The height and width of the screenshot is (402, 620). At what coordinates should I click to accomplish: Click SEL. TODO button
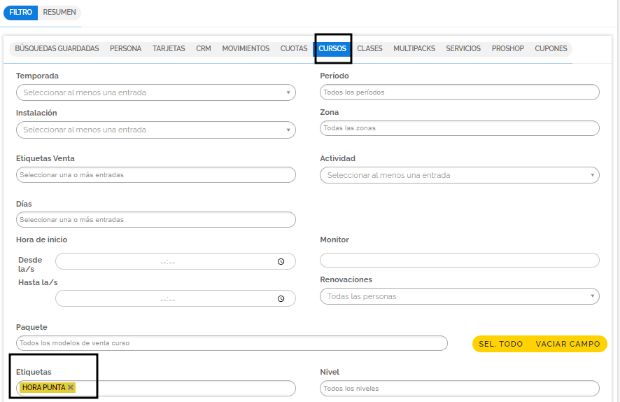click(500, 344)
